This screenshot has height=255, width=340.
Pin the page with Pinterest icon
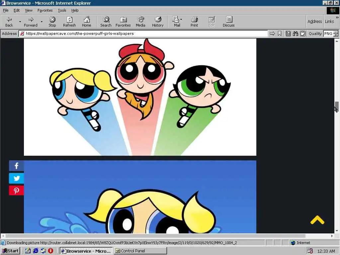click(x=16, y=190)
